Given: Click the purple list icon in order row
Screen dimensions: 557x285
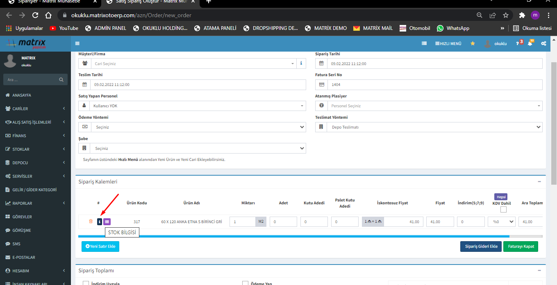Looking at the screenshot, I should tap(107, 222).
